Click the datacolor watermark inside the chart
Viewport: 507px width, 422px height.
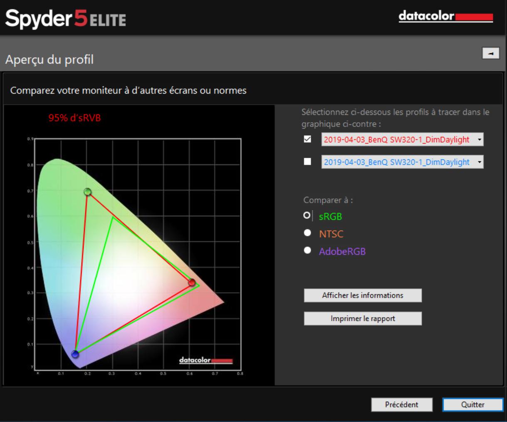(x=205, y=360)
